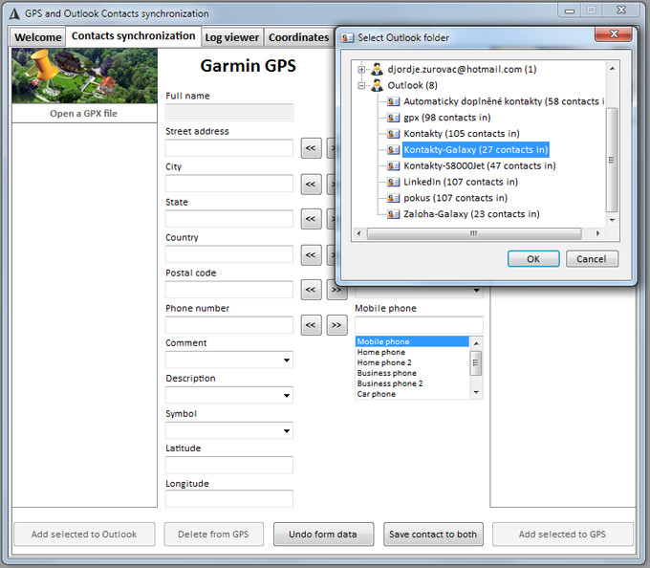Viewport: 650px width, 568px height.
Task: Click Delete from GPS button
Action: click(x=213, y=534)
